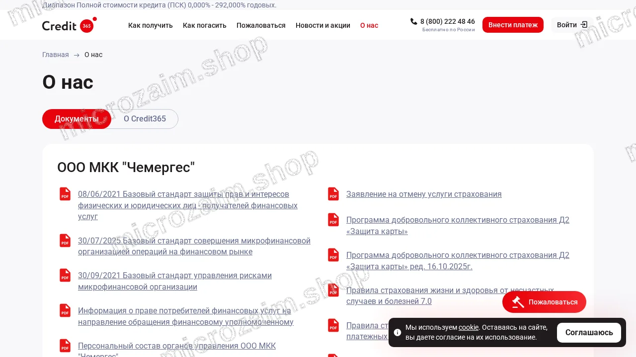Open Пожаловаться in the top navigation

tap(261, 25)
